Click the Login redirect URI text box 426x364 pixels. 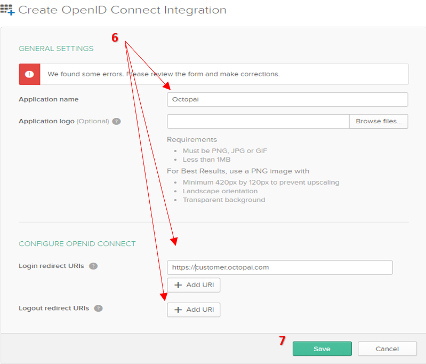[x=279, y=267]
